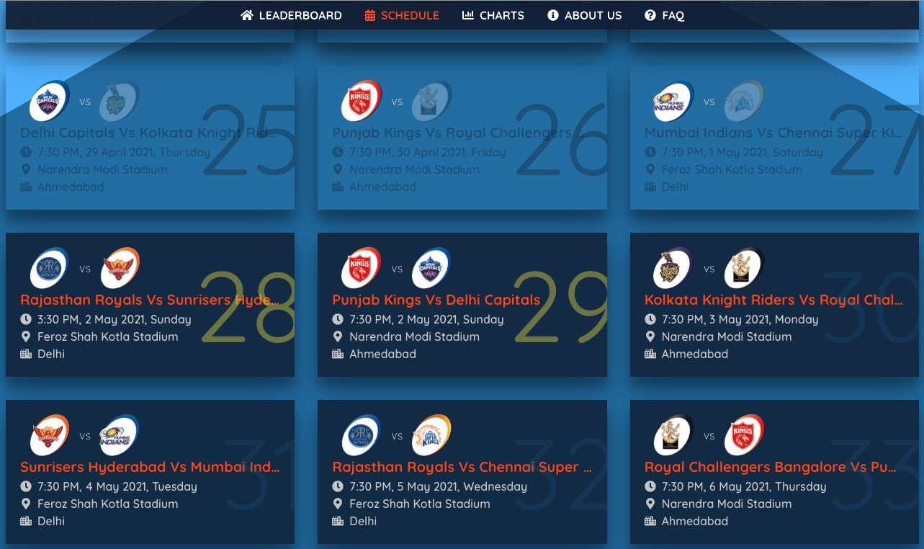Click Mumbai Indians logo in match 31
The image size is (924, 549).
(x=119, y=436)
